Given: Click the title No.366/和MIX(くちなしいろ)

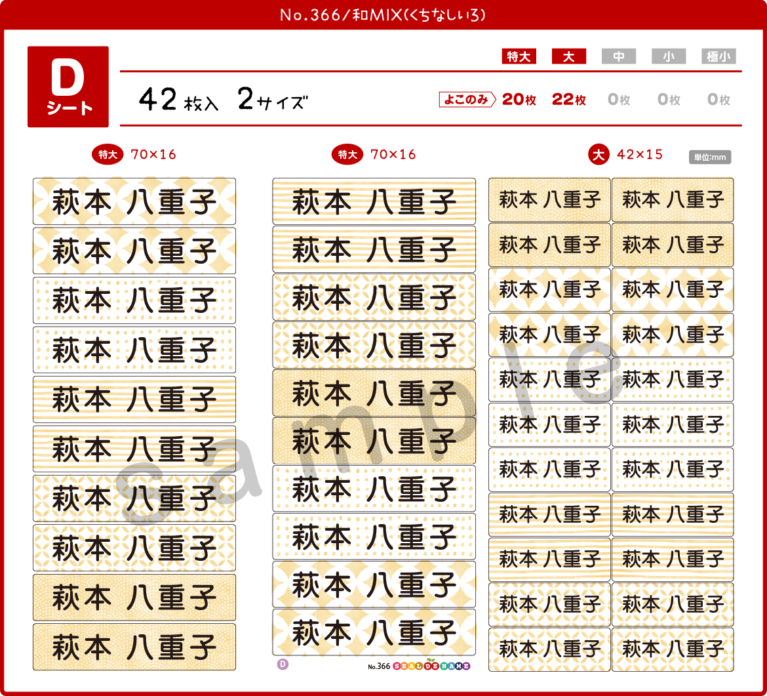Looking at the screenshot, I should (x=383, y=14).
